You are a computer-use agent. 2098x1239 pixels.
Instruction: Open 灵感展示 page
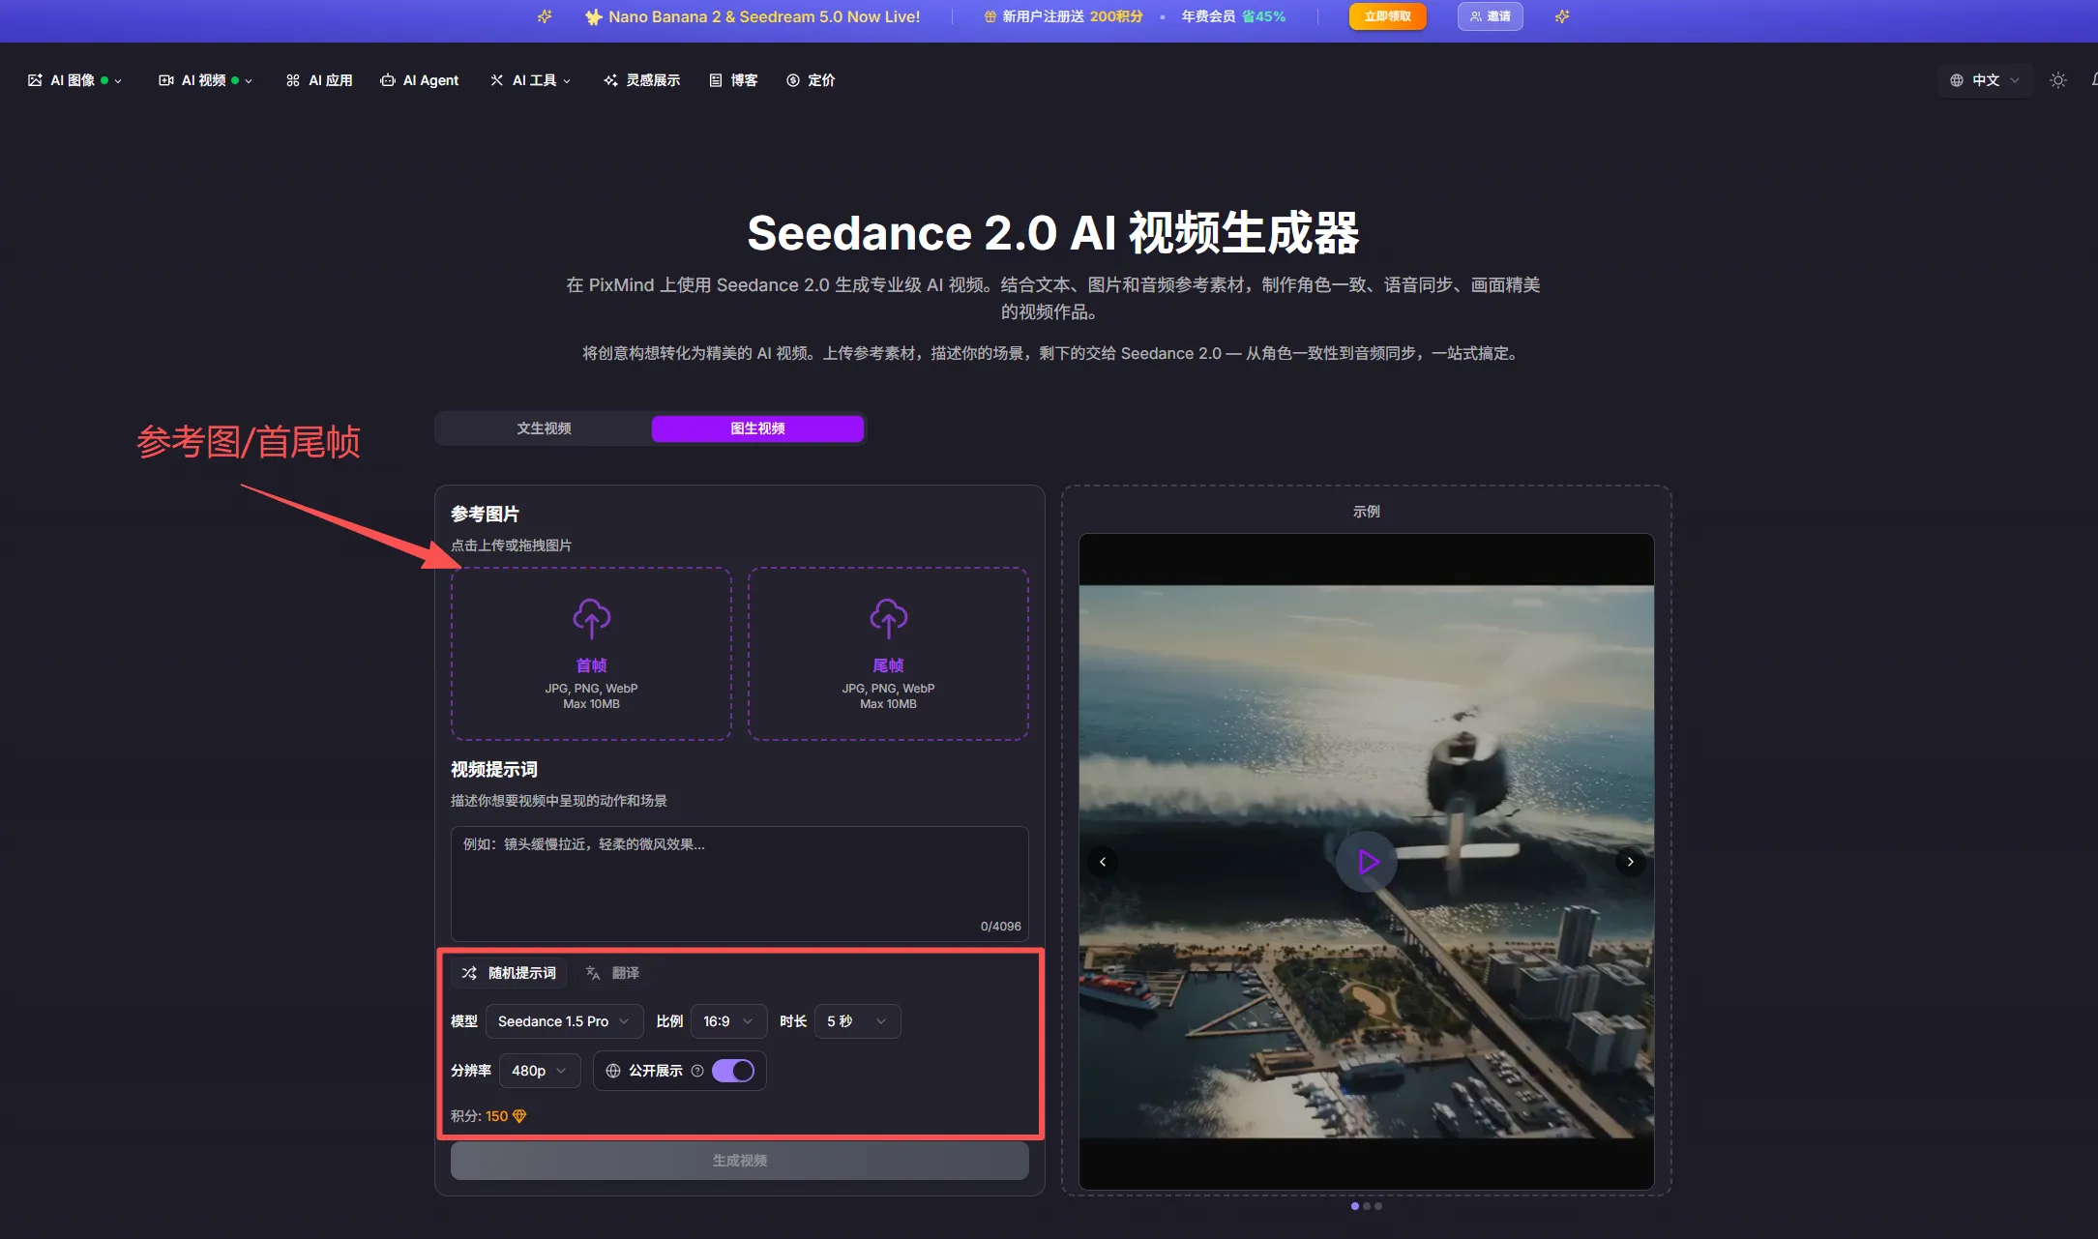coord(642,80)
